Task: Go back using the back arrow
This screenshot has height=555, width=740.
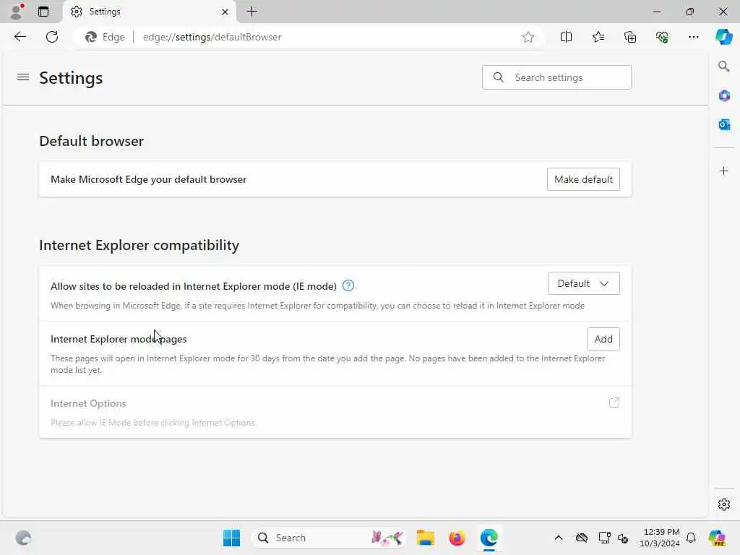Action: click(x=20, y=37)
